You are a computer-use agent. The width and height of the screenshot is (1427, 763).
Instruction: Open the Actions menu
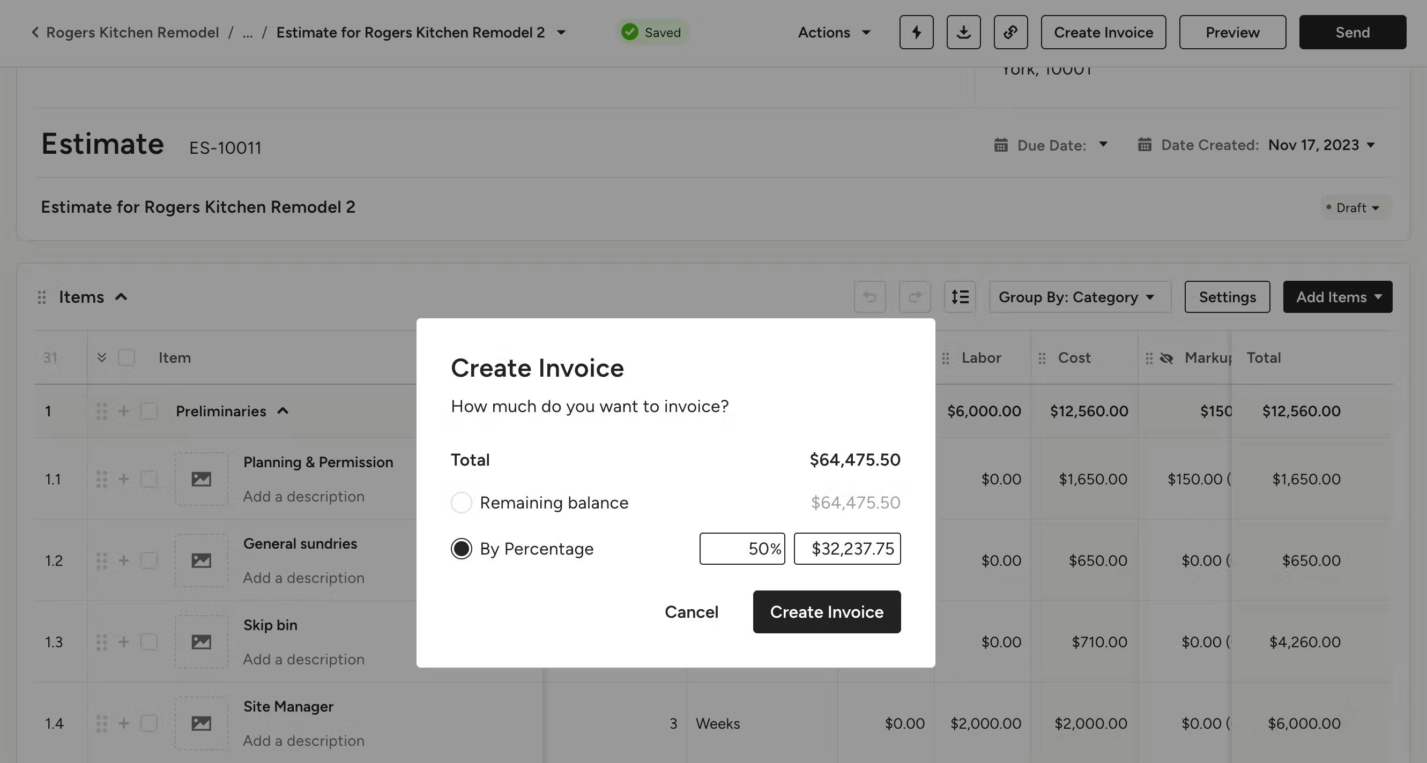coord(834,32)
